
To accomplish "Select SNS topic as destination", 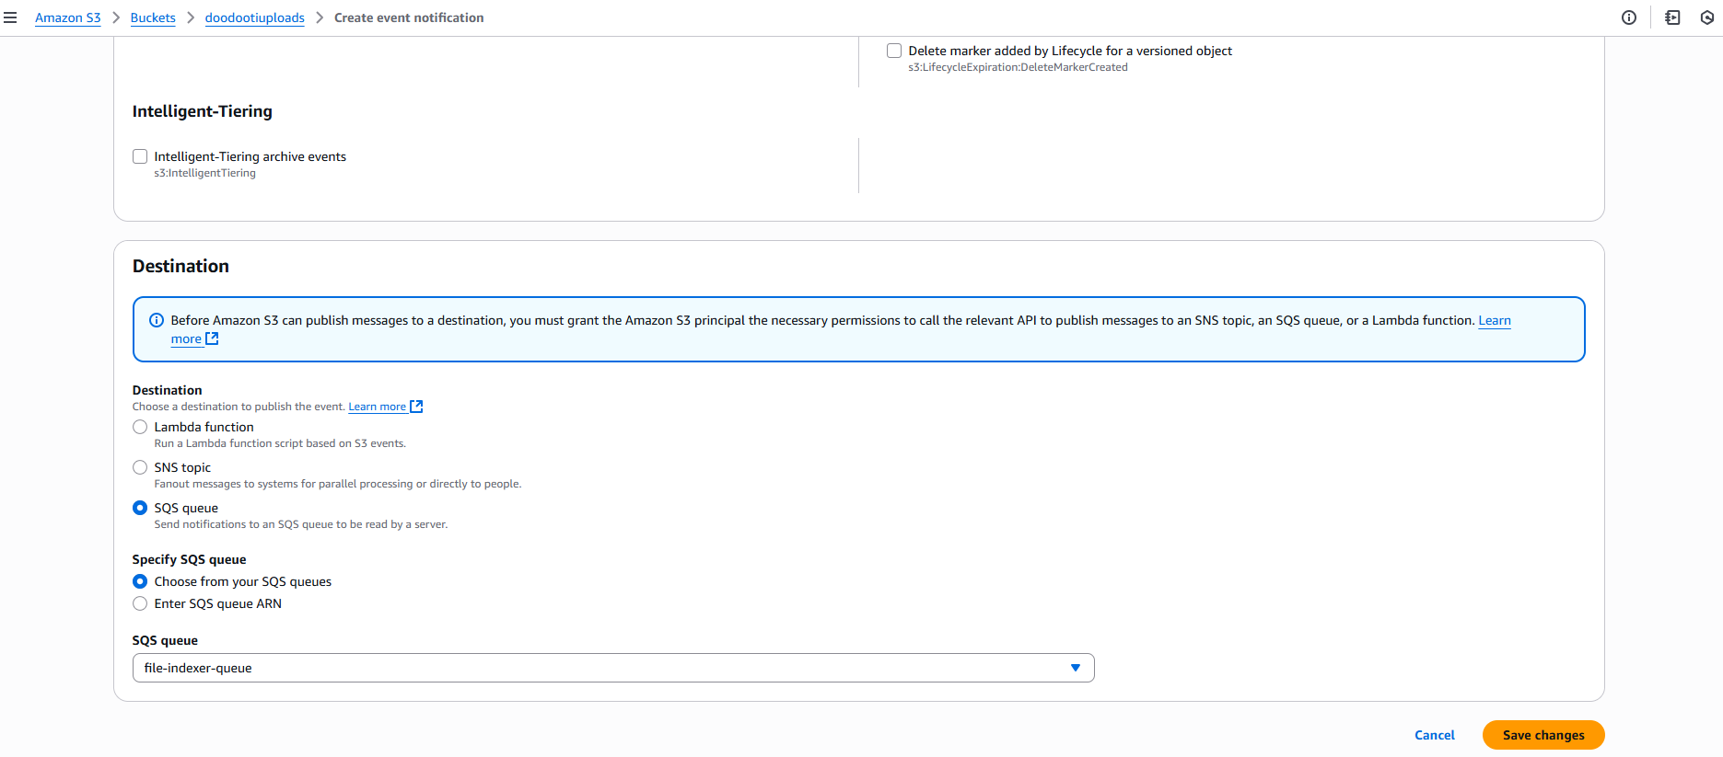I will click(x=140, y=467).
